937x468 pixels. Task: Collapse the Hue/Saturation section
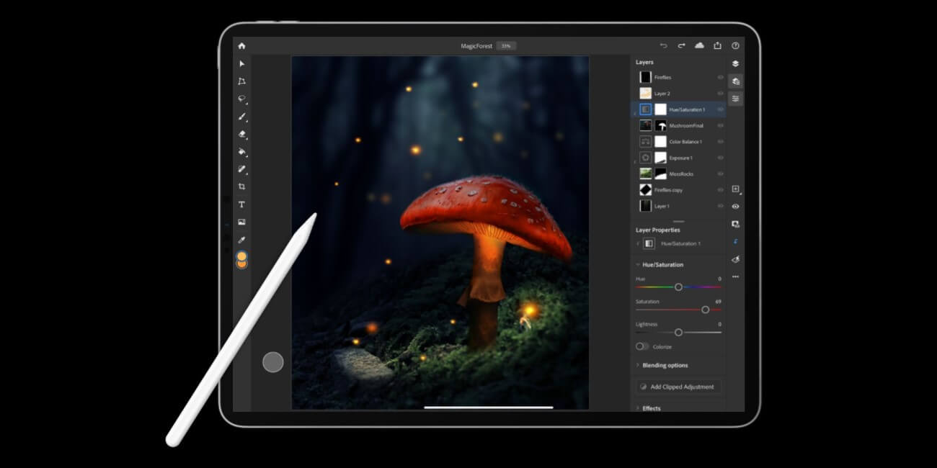pyautogui.click(x=639, y=265)
